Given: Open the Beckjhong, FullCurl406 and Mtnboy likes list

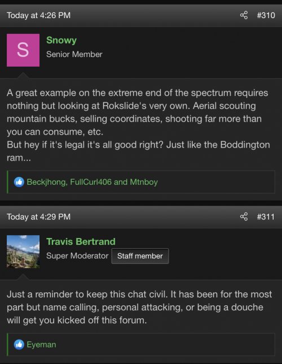Looking at the screenshot, I should pyautogui.click(x=92, y=182).
